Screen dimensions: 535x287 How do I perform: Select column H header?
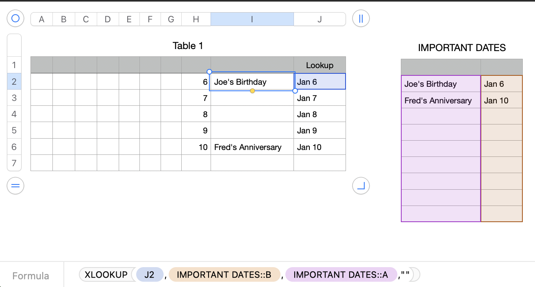[x=196, y=19]
